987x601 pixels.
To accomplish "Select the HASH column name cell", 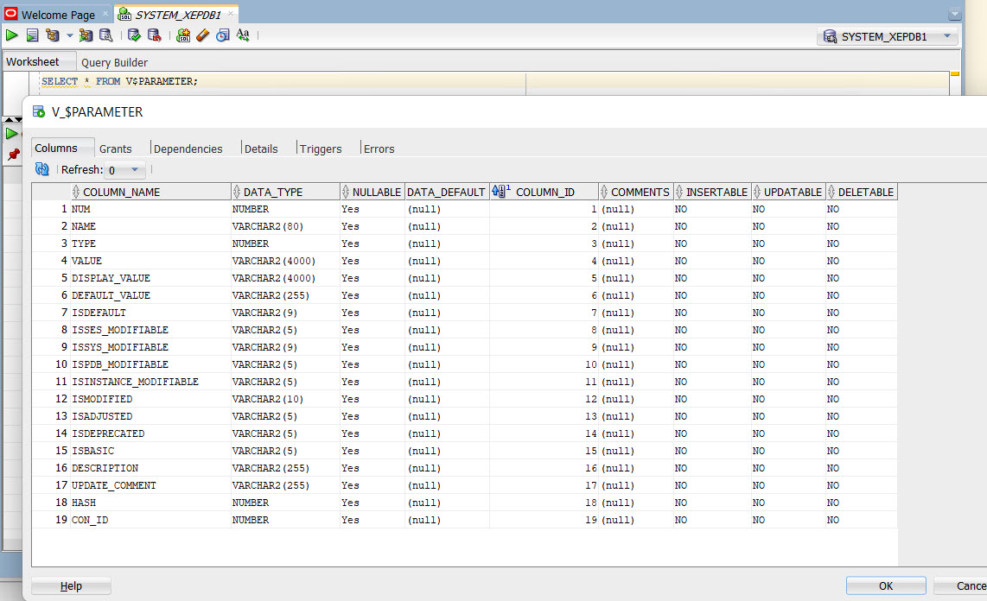I will tap(150, 503).
